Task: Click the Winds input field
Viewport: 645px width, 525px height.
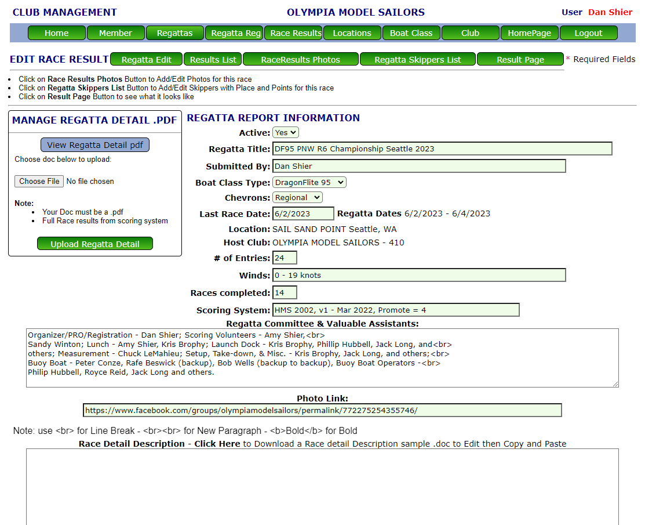Action: tap(419, 275)
